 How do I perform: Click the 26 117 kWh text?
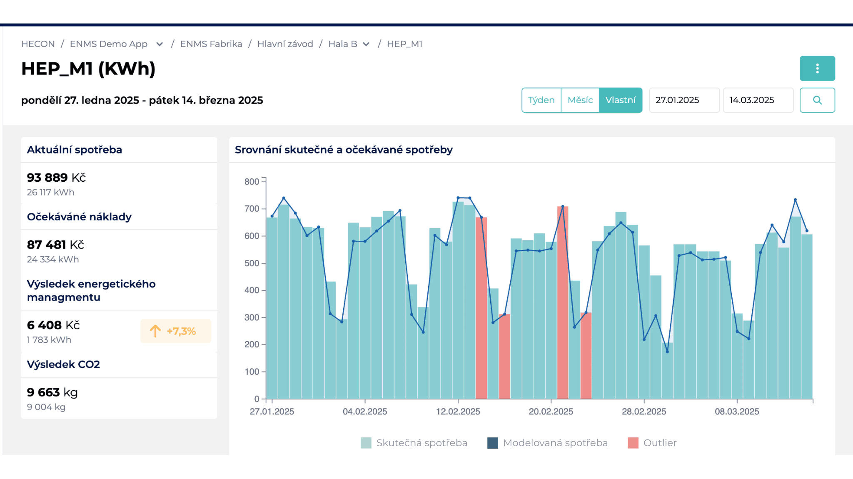(x=51, y=193)
